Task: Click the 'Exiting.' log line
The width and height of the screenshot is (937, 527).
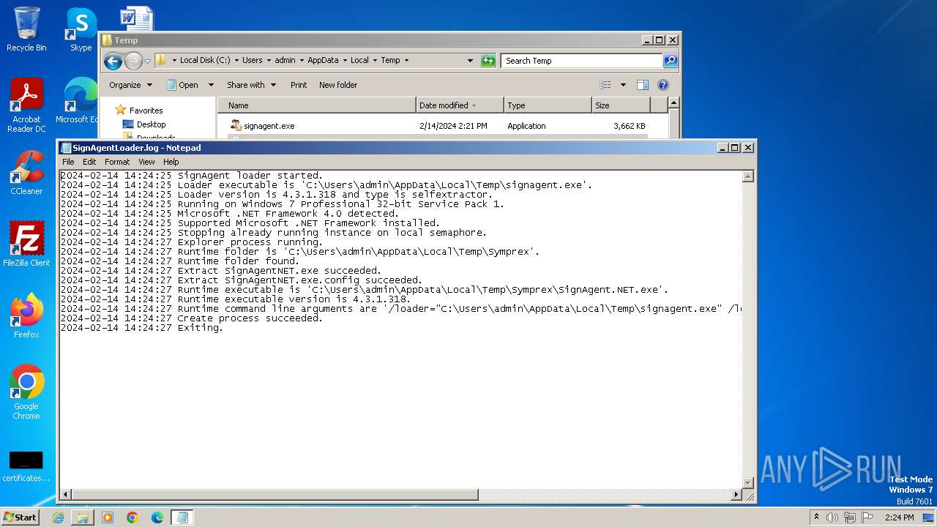Action: [200, 328]
